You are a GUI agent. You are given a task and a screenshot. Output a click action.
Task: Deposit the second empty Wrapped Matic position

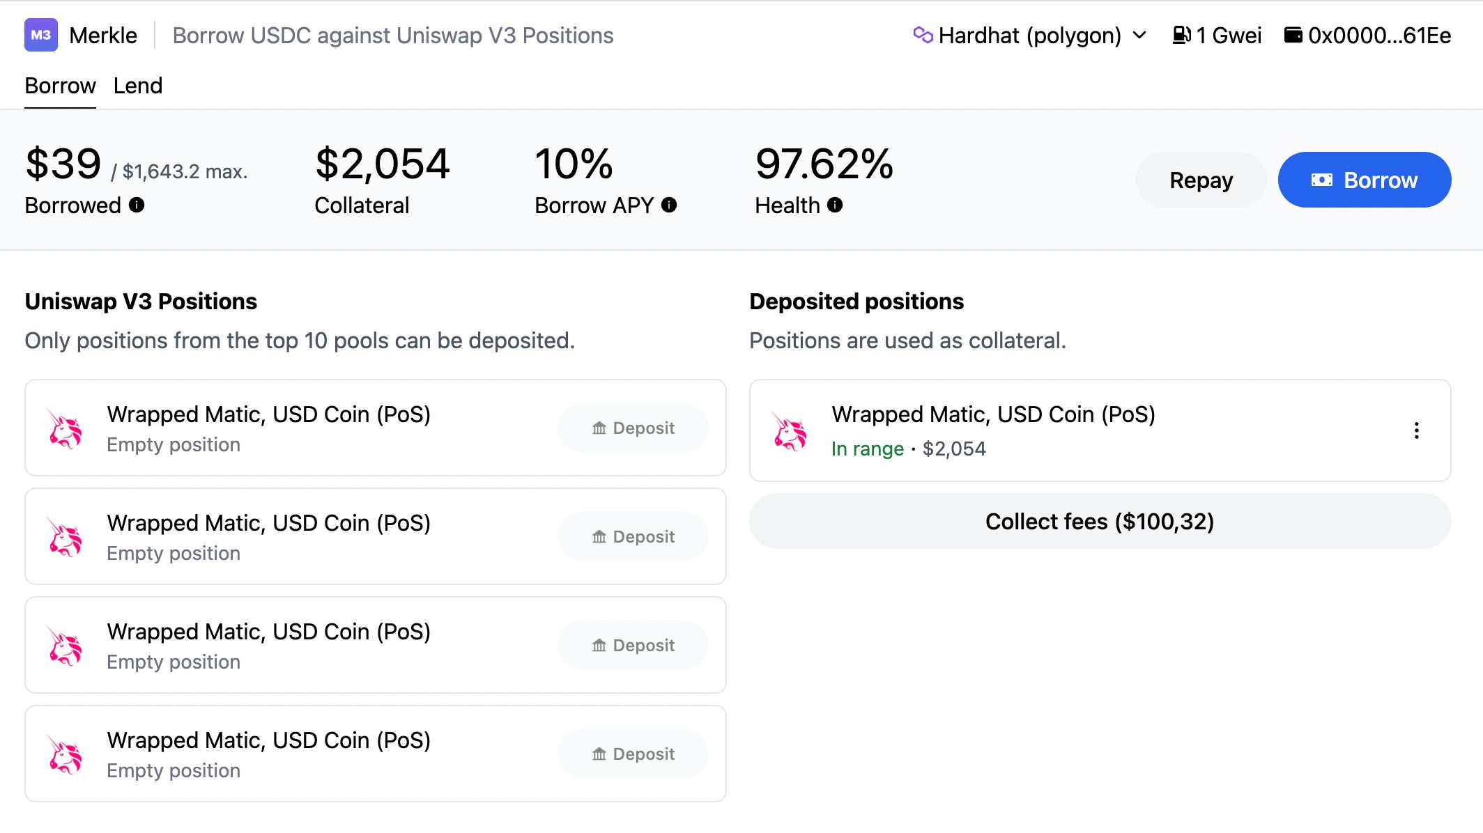[x=633, y=536]
